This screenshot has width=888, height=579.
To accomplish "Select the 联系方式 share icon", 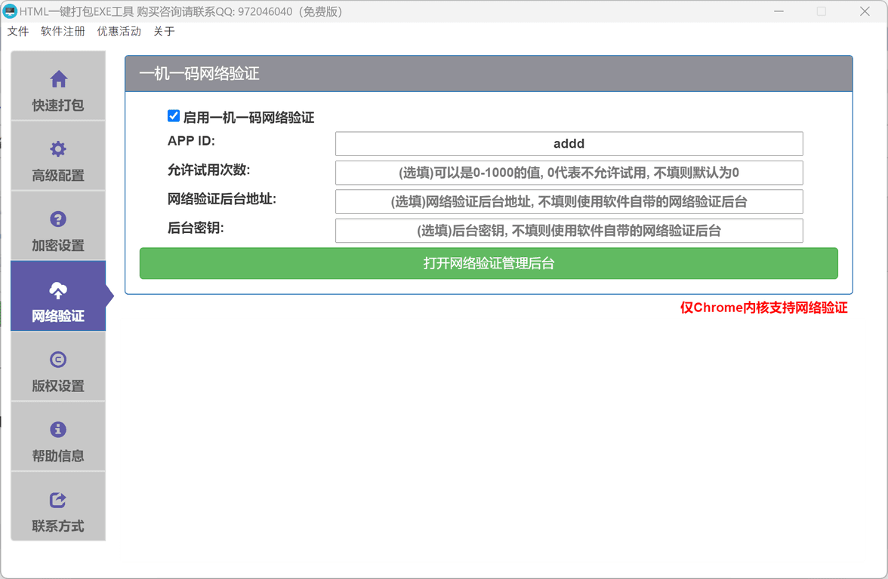I will pos(58,500).
